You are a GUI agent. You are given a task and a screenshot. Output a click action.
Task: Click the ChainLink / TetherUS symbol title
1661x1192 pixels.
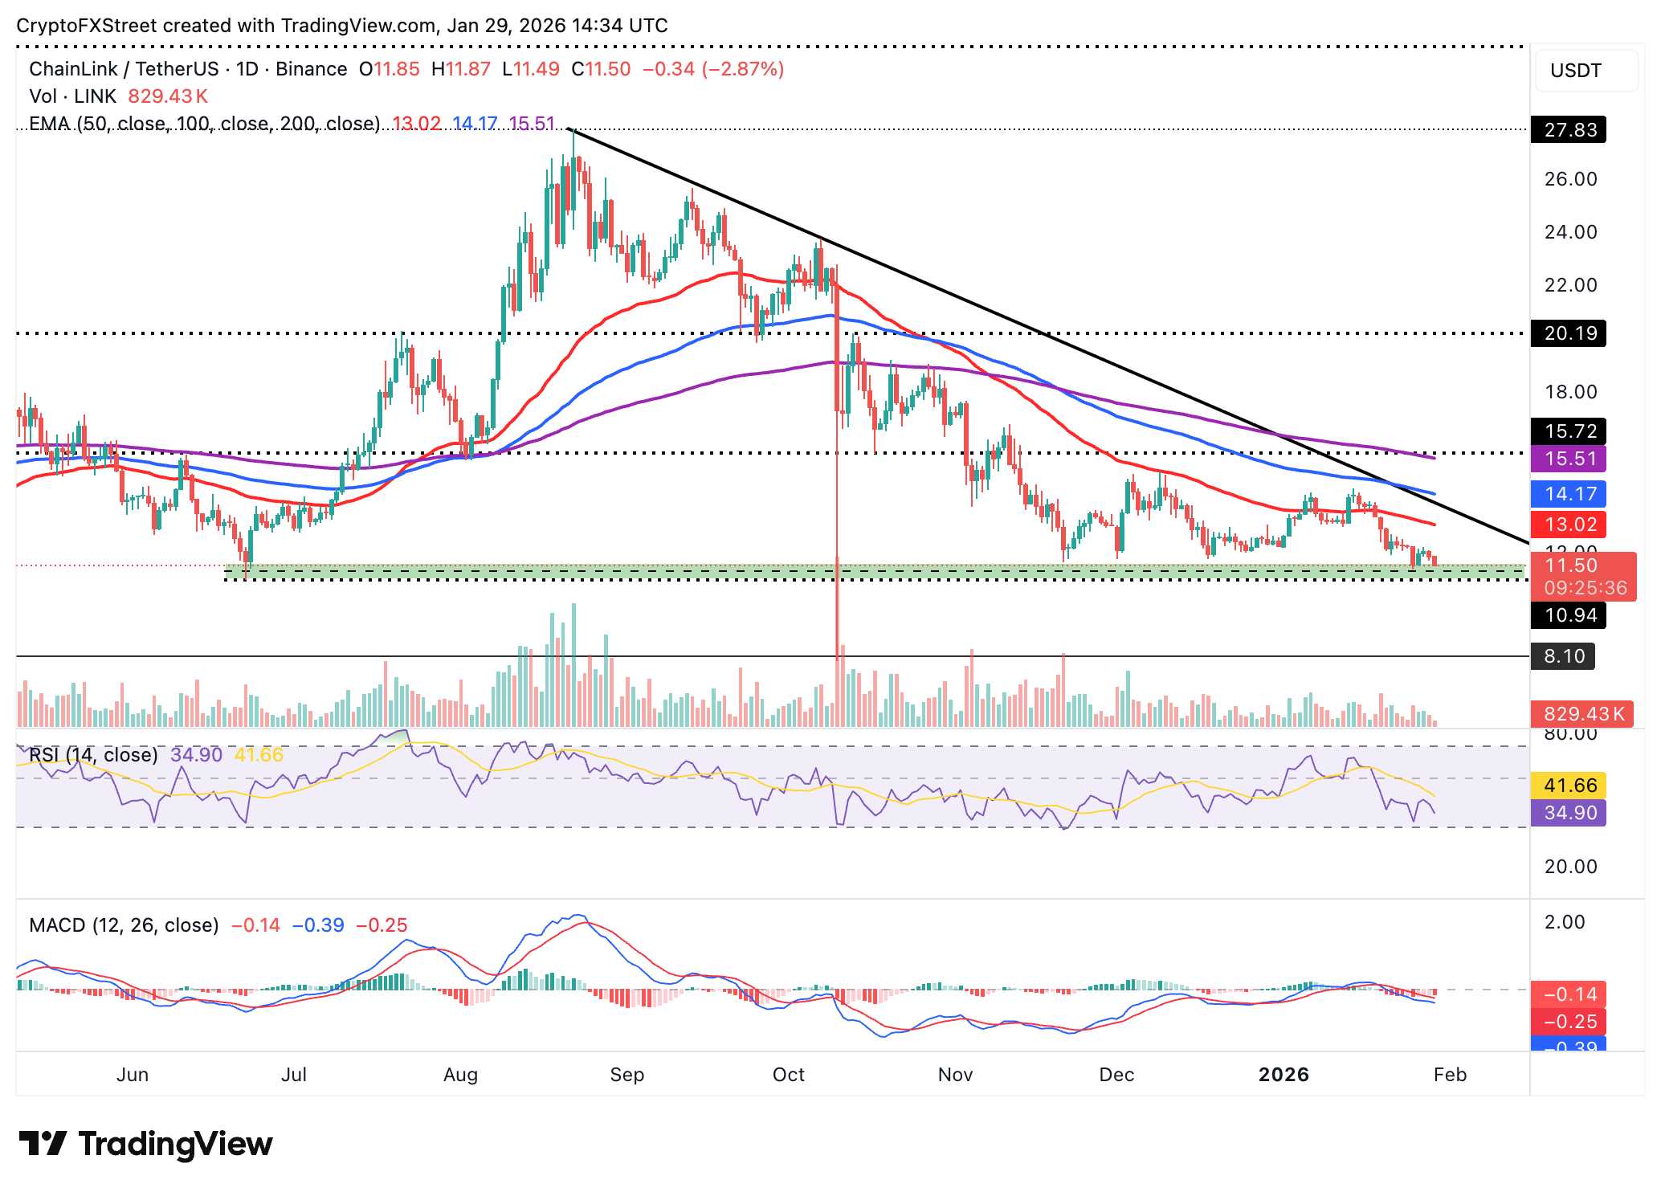[x=124, y=69]
